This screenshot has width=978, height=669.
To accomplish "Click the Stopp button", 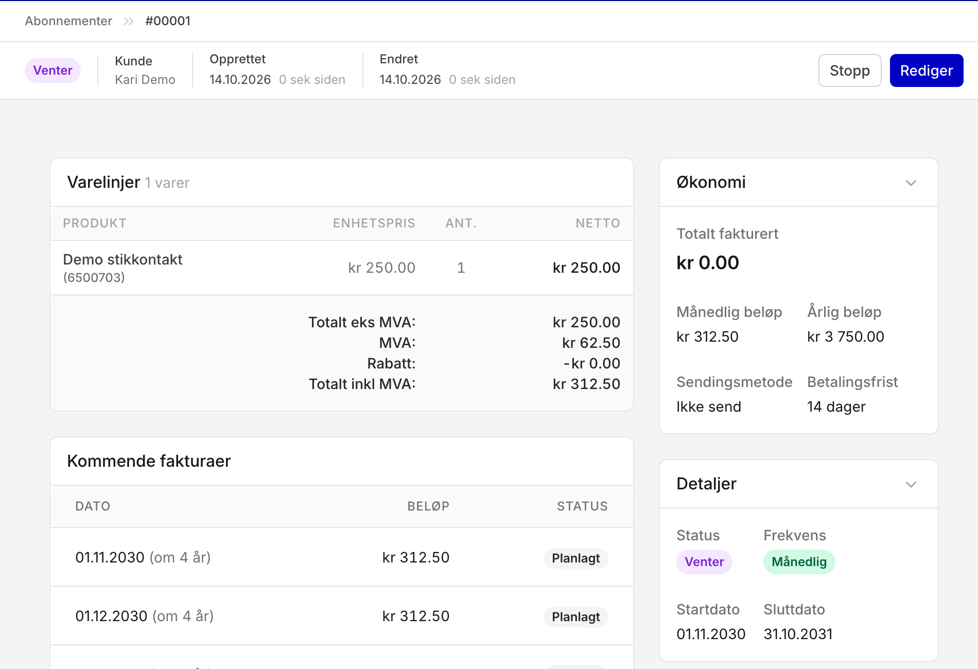I will pos(850,71).
